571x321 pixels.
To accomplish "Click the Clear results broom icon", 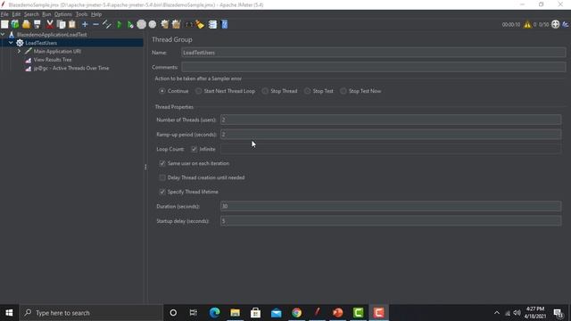I will point(165,24).
